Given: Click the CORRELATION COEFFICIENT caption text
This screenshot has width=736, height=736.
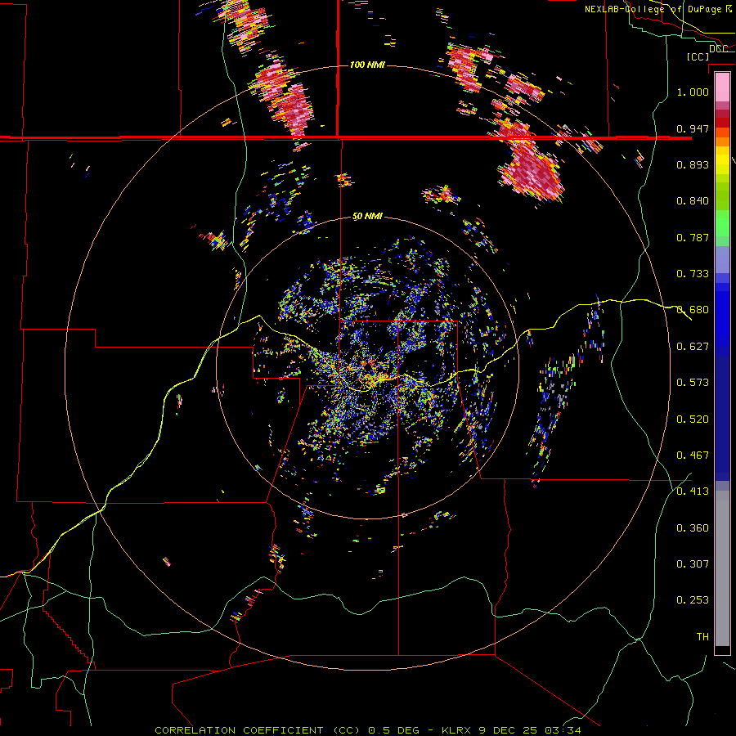Looking at the screenshot, I should point(239,730).
